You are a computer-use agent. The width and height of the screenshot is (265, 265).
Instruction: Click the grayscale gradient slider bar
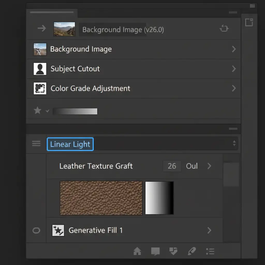[75, 111]
